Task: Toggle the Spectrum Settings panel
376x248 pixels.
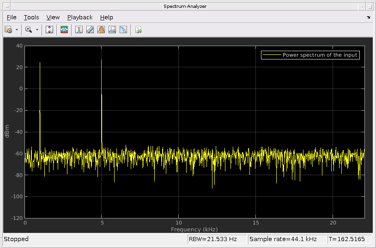Action: [64, 30]
